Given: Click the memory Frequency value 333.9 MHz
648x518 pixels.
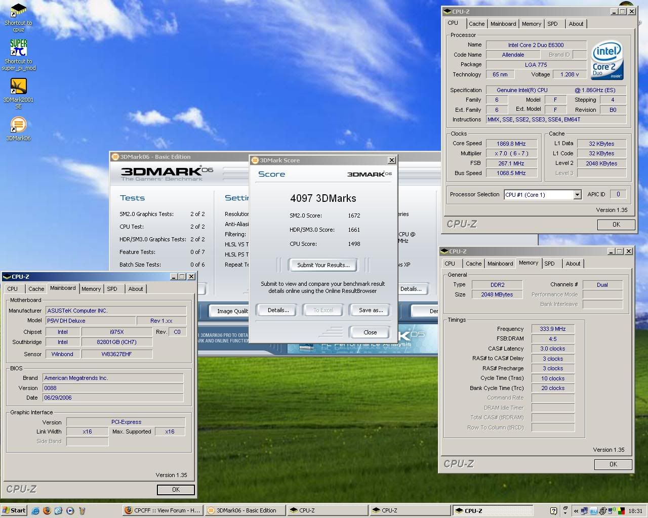Looking at the screenshot, I should 552,329.
